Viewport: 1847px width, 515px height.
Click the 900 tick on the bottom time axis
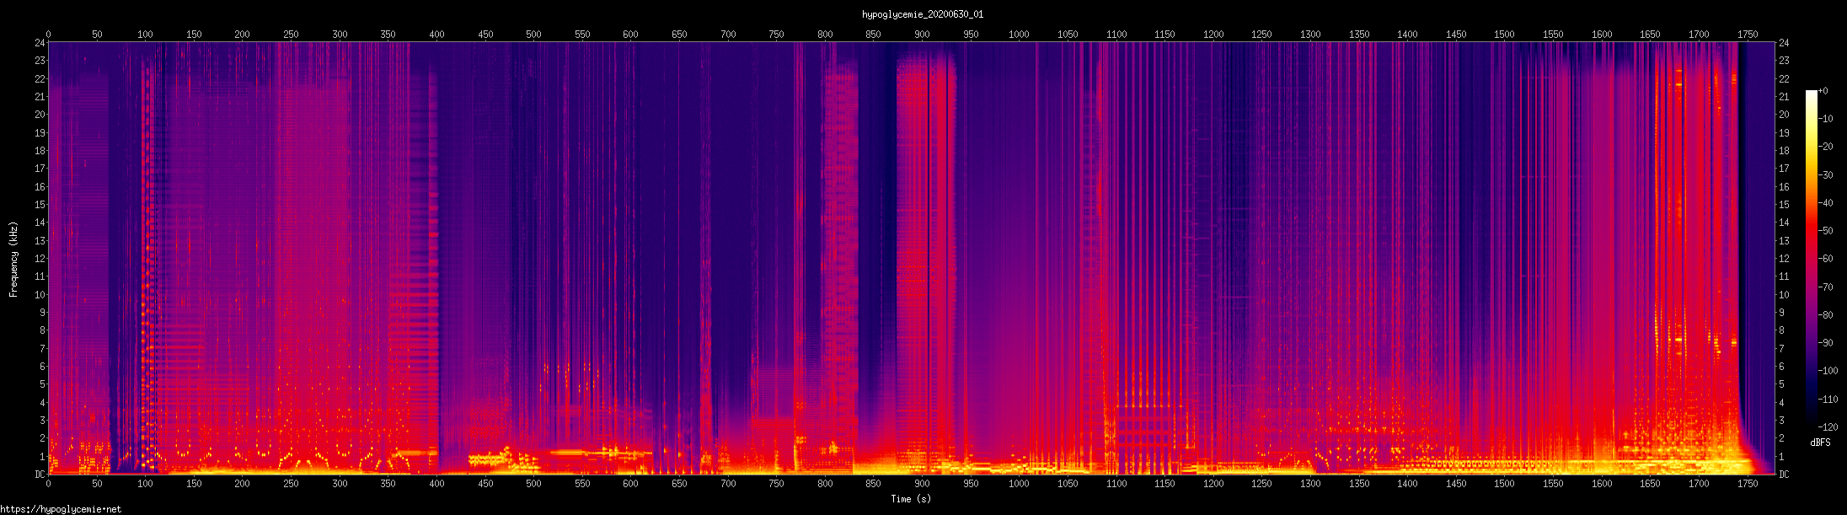tap(922, 484)
